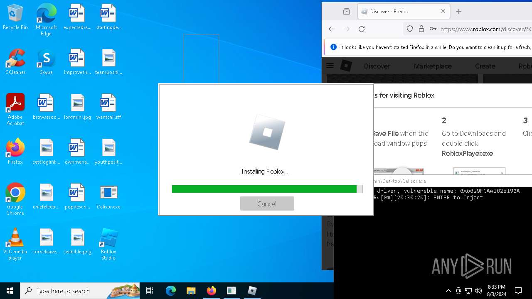Switch to Firefox taskbar button
The image size is (532, 299).
tap(211, 291)
